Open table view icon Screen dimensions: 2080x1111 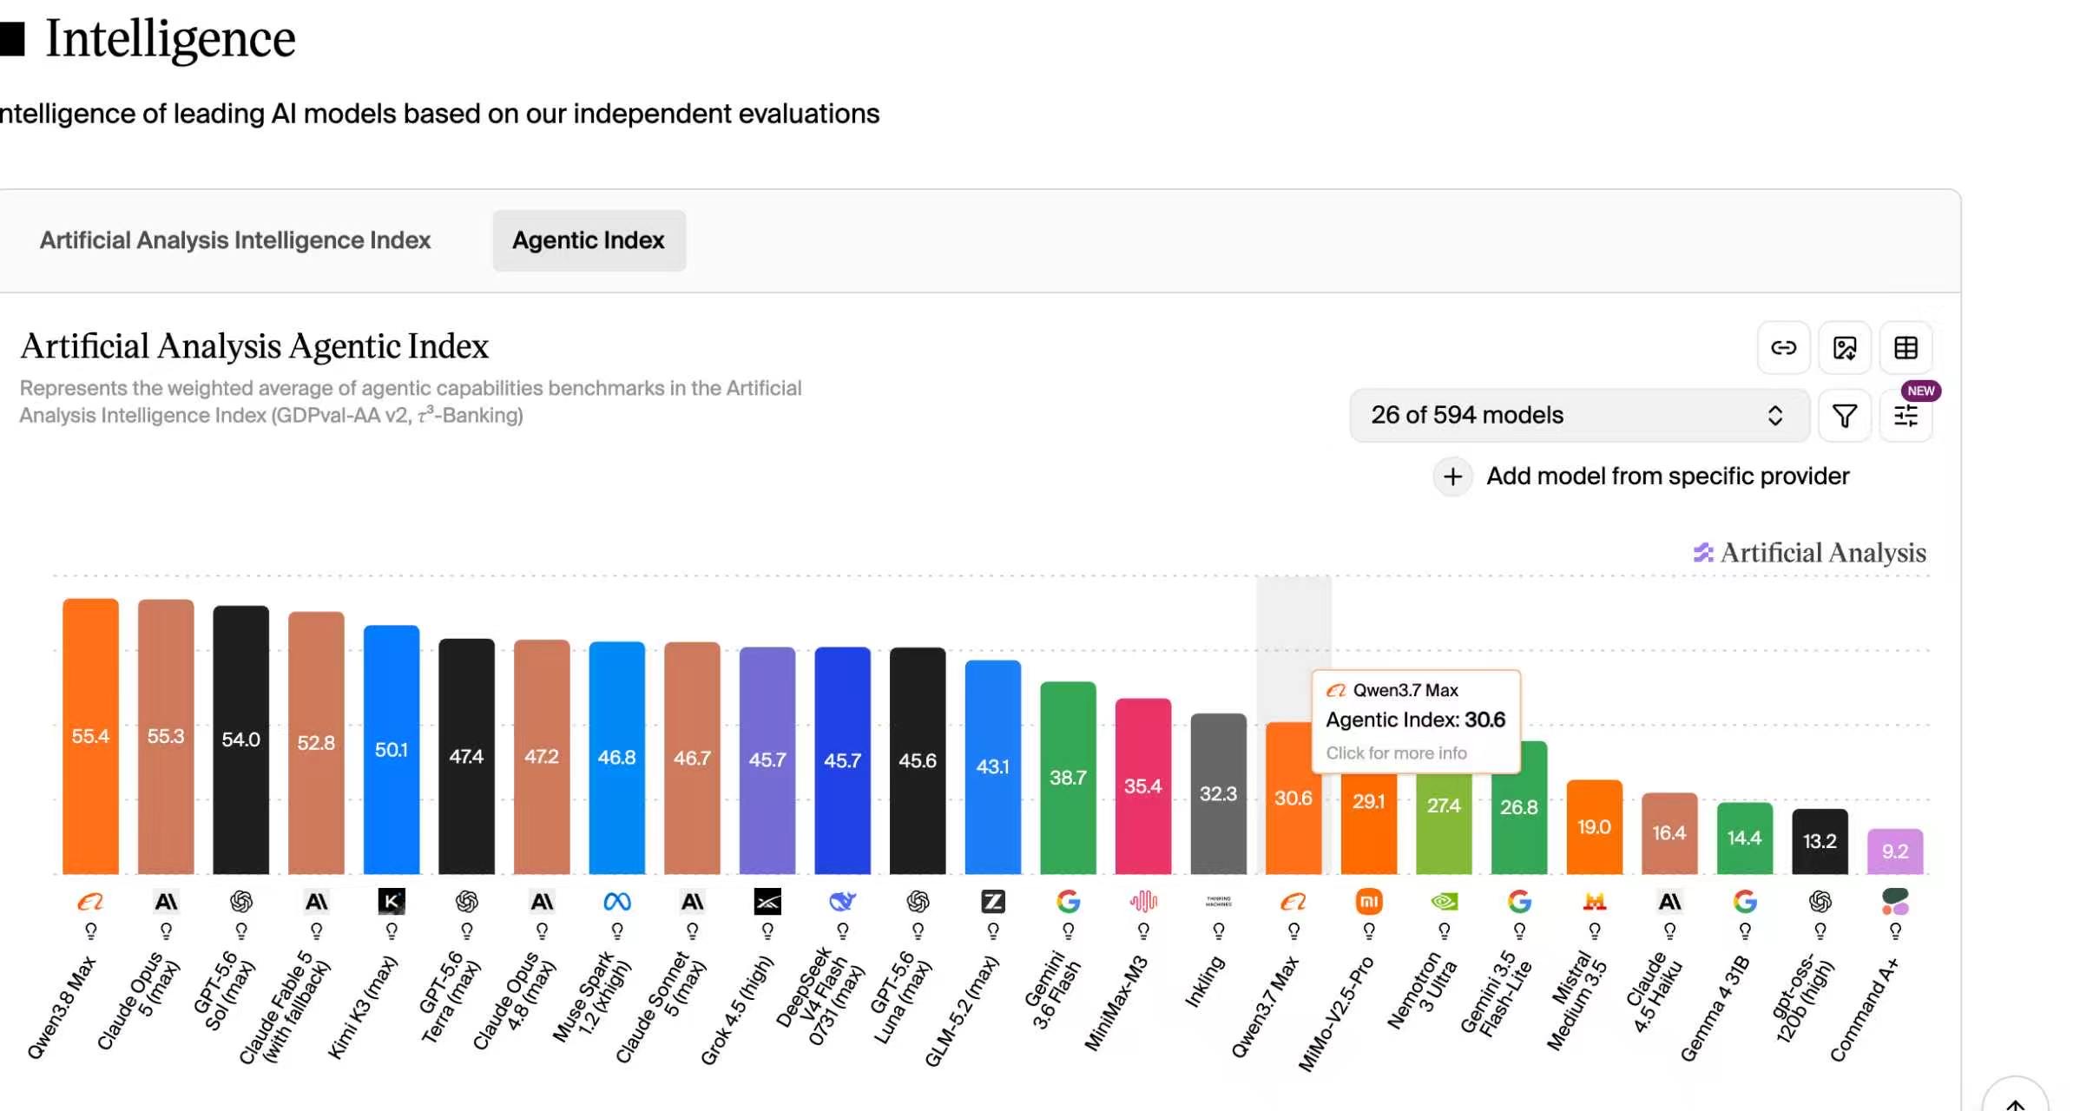[1906, 348]
